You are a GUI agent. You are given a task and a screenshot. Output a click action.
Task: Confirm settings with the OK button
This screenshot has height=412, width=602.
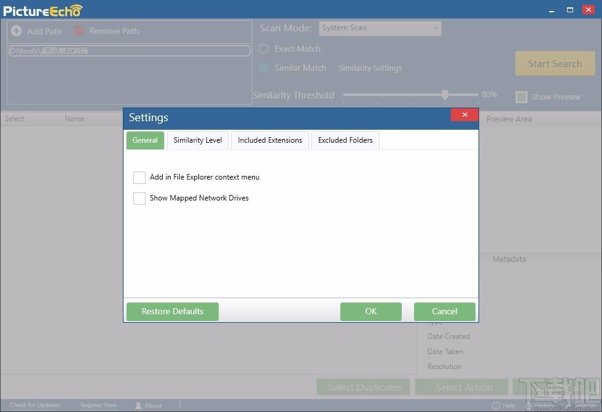coord(371,311)
